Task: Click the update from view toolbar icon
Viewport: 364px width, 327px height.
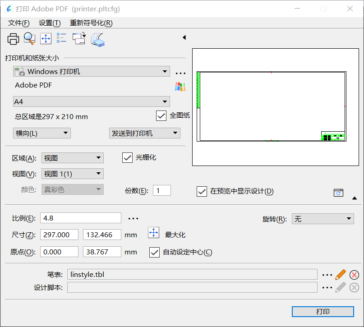Action: coord(79,38)
